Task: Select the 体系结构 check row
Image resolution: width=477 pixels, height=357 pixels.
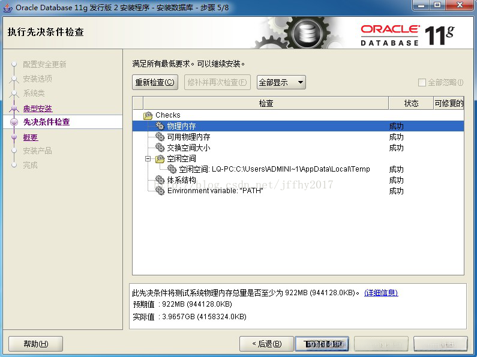Action: (298, 180)
